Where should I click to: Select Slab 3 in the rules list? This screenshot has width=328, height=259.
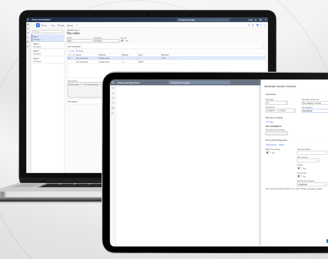point(48,52)
